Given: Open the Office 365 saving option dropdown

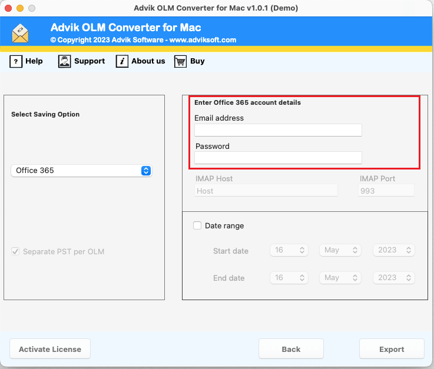Looking at the screenshot, I should click(x=81, y=171).
